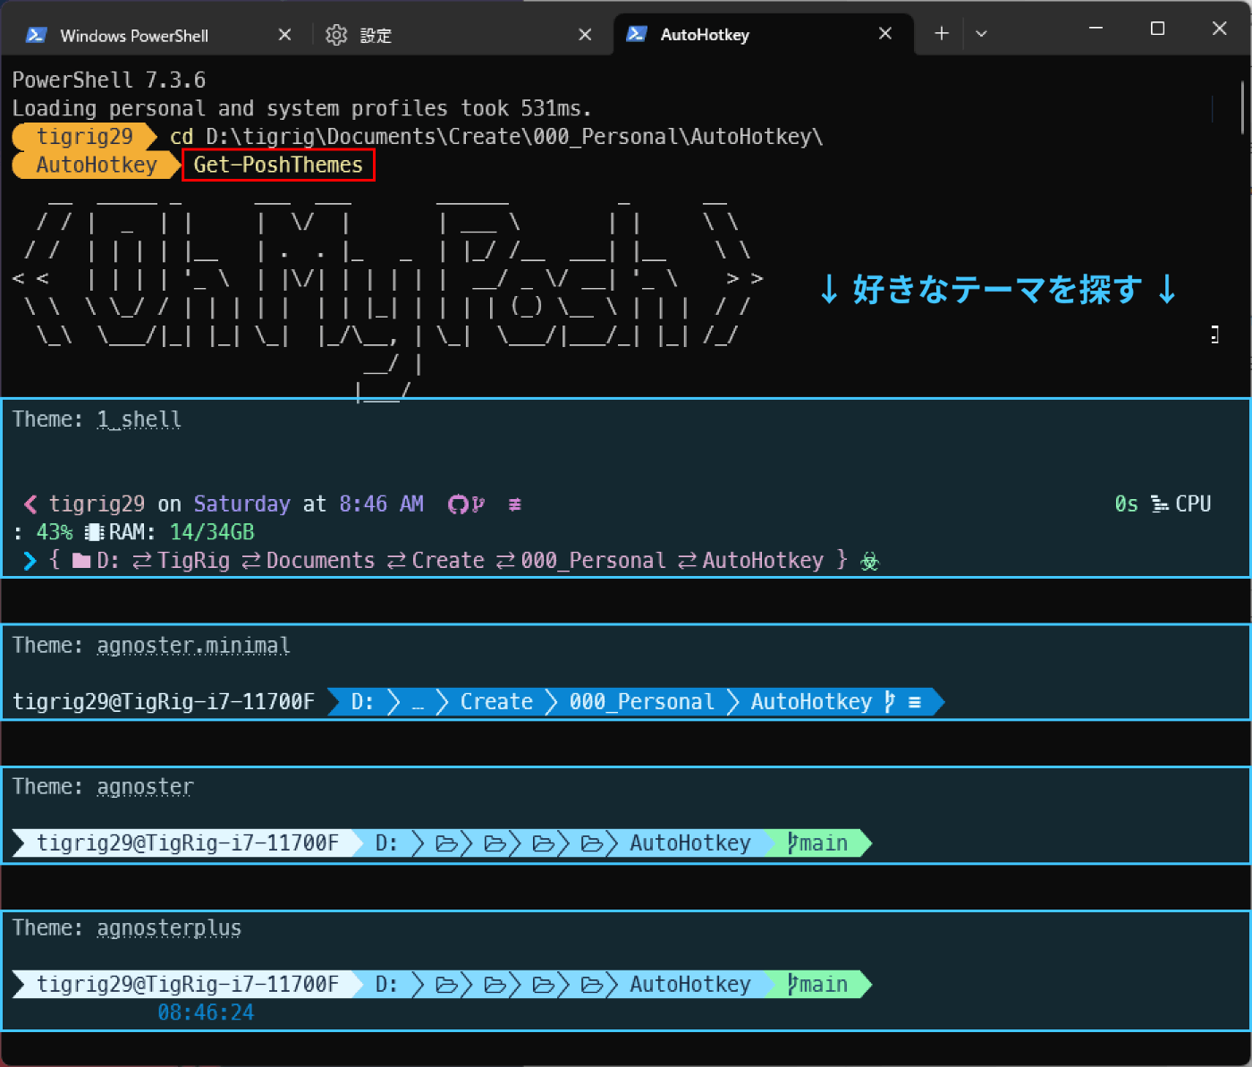Minimize the terminal window

[x=1095, y=29]
